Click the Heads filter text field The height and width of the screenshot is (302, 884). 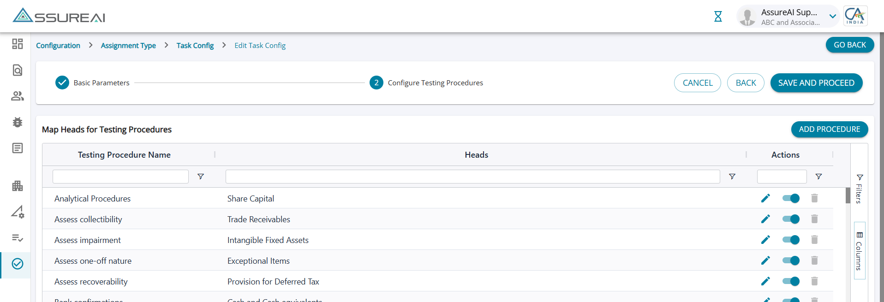[x=472, y=177]
